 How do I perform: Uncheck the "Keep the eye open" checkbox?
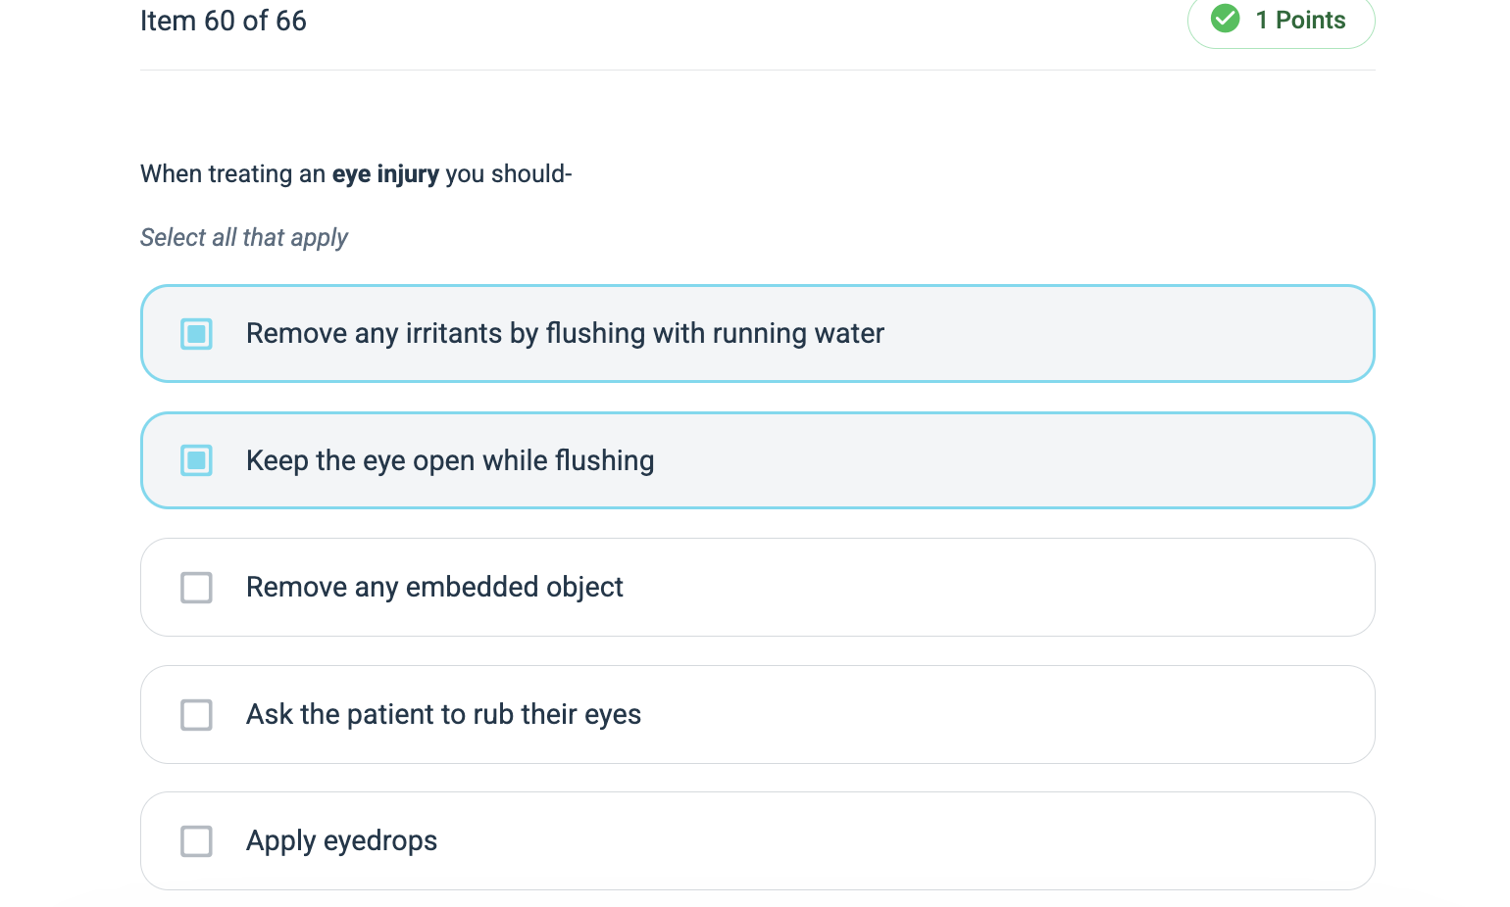[196, 460]
